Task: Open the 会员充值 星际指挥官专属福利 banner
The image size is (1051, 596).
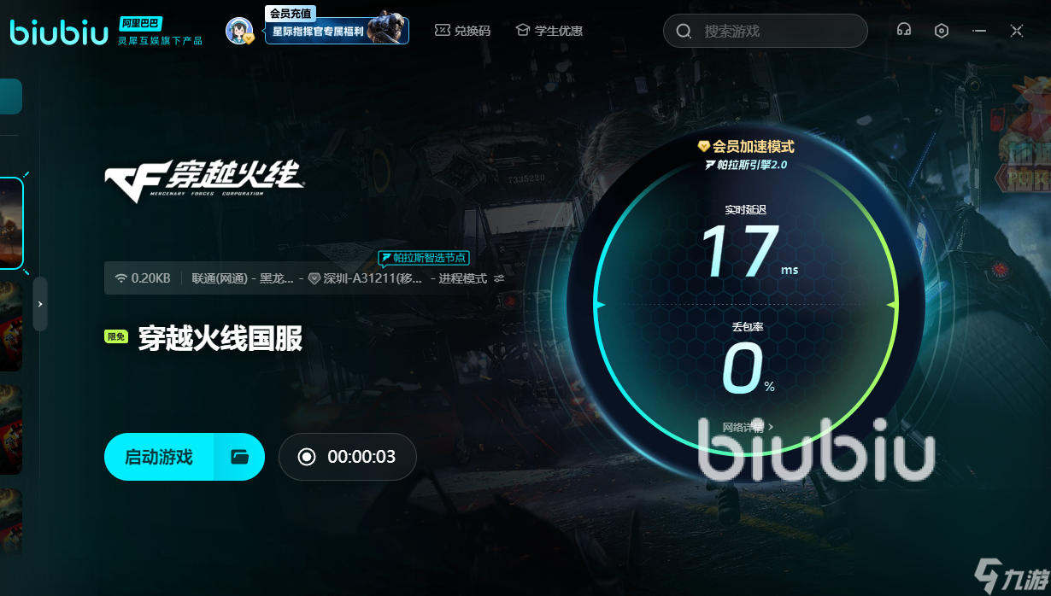Action: (337, 26)
